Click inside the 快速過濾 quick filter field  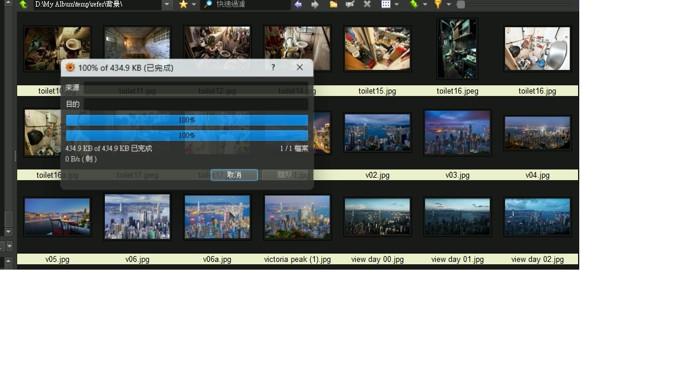249,4
